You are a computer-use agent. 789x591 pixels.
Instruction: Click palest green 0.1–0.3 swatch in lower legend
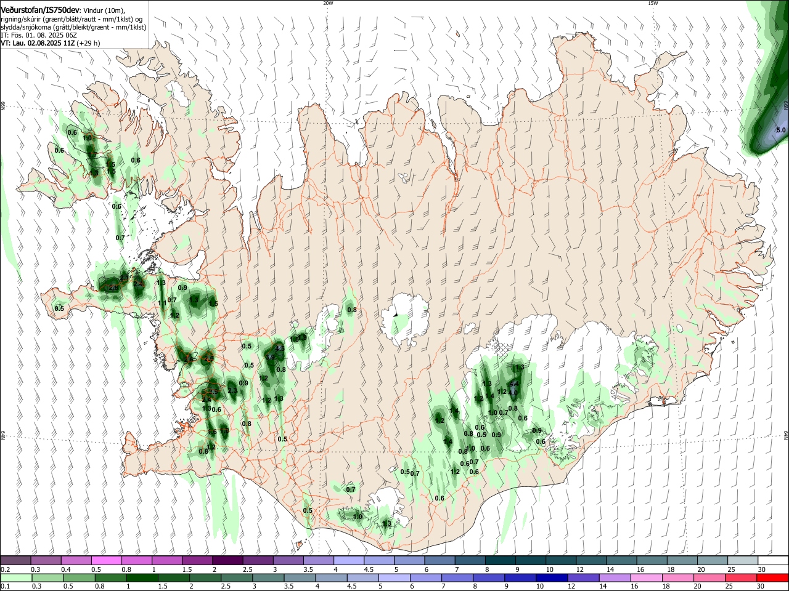(15, 578)
